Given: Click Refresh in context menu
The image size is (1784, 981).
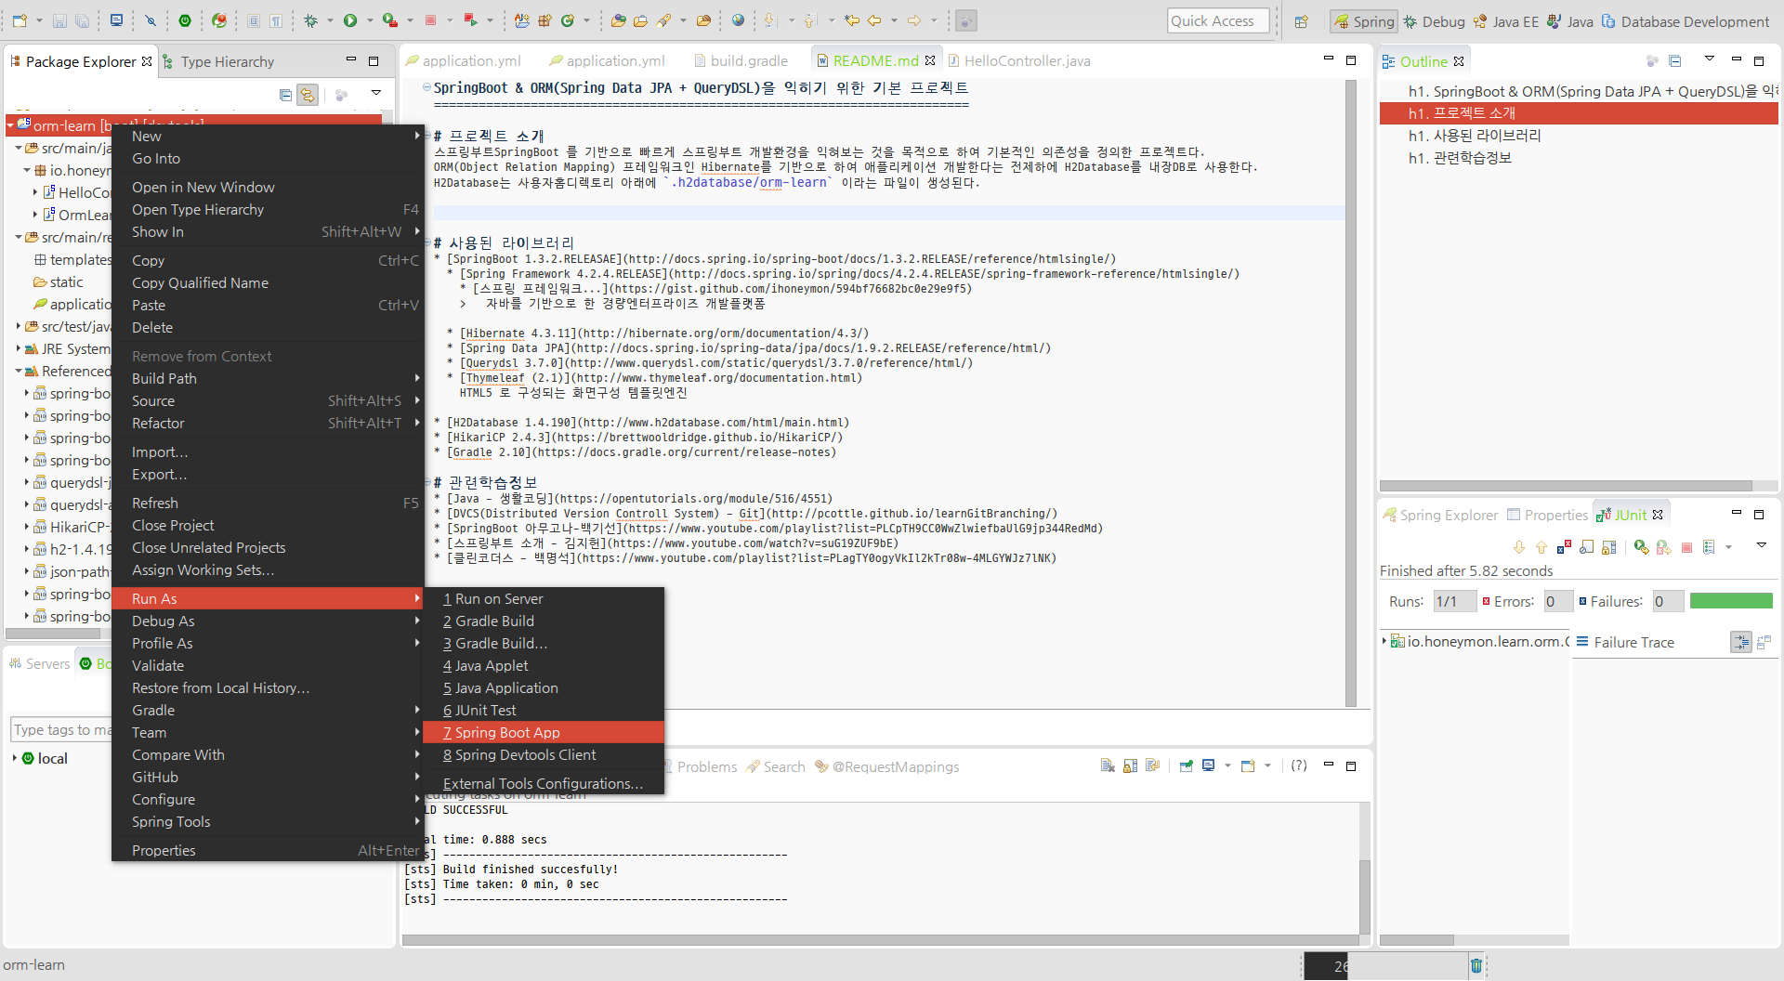Looking at the screenshot, I should (268, 503).
